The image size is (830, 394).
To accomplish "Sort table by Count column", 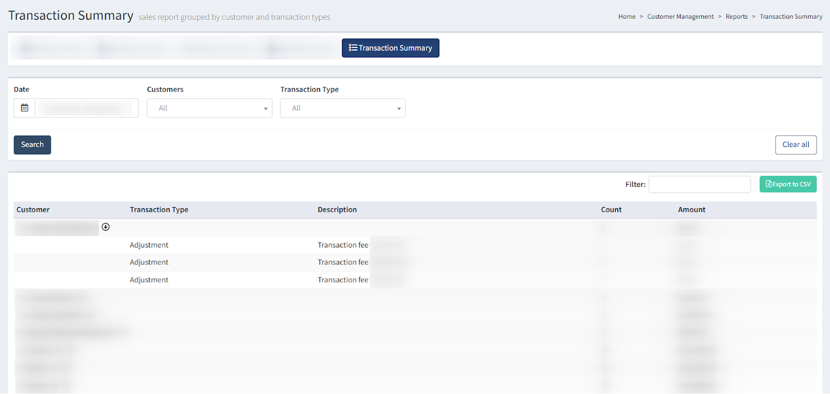I will point(611,210).
